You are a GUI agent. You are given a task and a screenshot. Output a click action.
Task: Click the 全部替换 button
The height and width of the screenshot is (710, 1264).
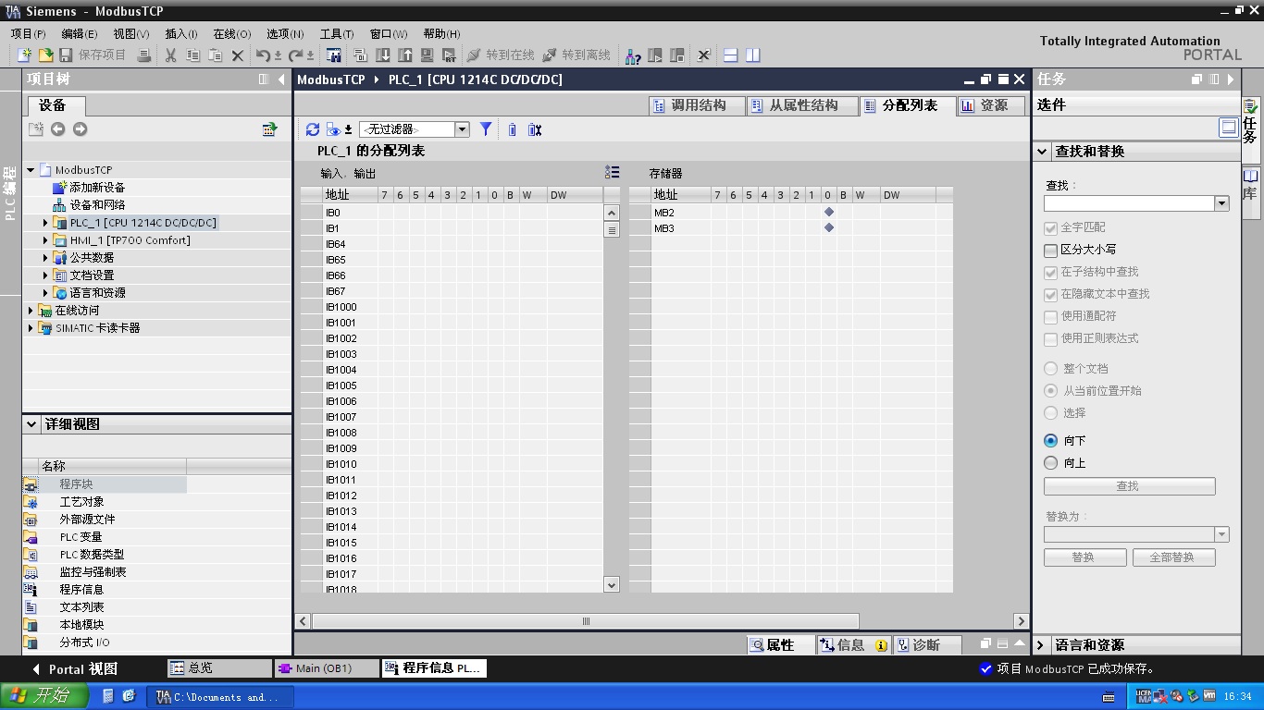pyautogui.click(x=1172, y=557)
